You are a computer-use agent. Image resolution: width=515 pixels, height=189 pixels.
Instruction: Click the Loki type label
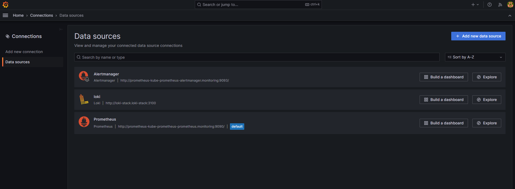tap(97, 103)
